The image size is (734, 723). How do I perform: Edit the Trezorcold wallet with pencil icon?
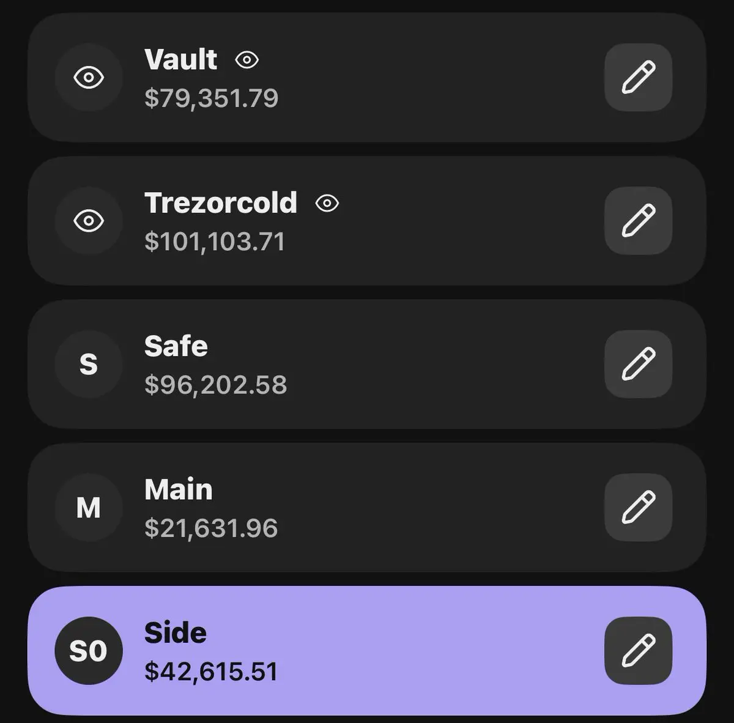pyautogui.click(x=638, y=220)
